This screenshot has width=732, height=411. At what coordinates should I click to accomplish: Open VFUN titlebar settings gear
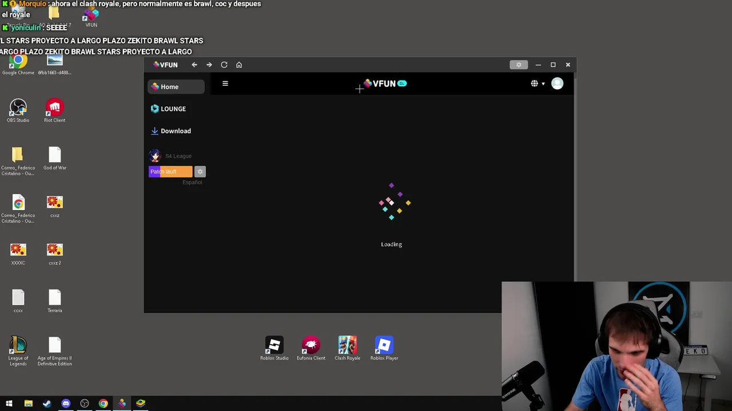[519, 65]
